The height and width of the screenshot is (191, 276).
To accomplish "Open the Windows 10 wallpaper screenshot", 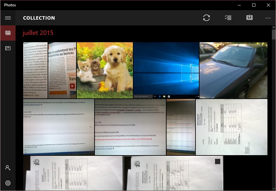I will [x=166, y=70].
